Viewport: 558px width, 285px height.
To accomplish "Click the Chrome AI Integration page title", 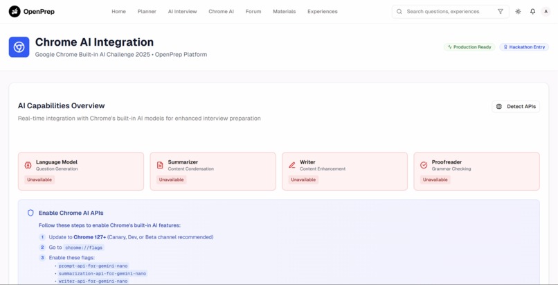I will (94, 42).
